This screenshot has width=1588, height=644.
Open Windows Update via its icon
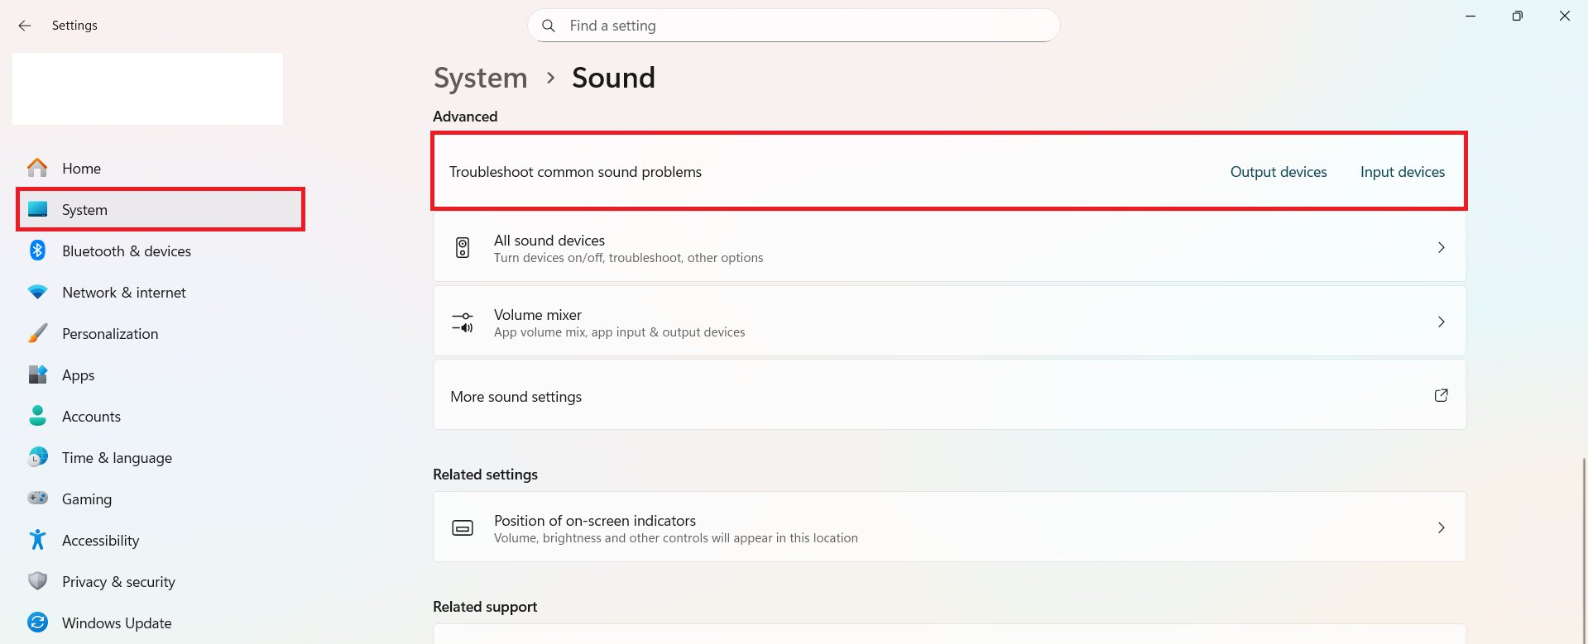36,623
